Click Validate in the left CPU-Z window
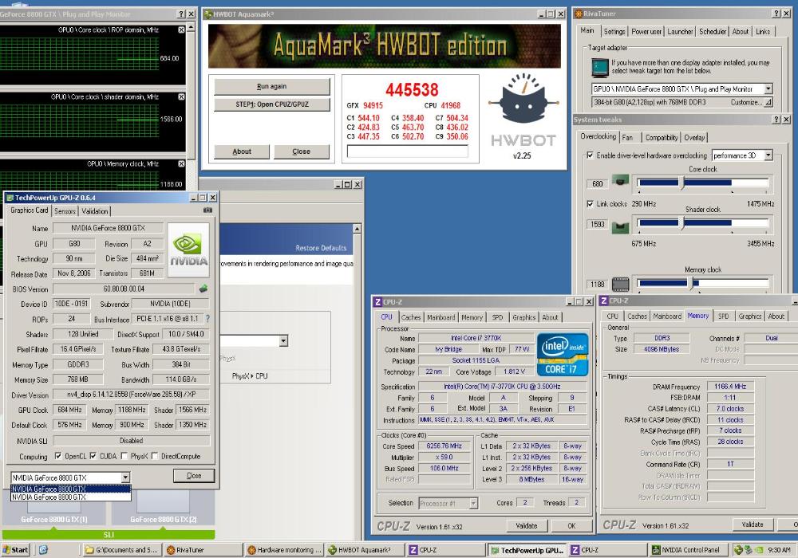 point(526,525)
